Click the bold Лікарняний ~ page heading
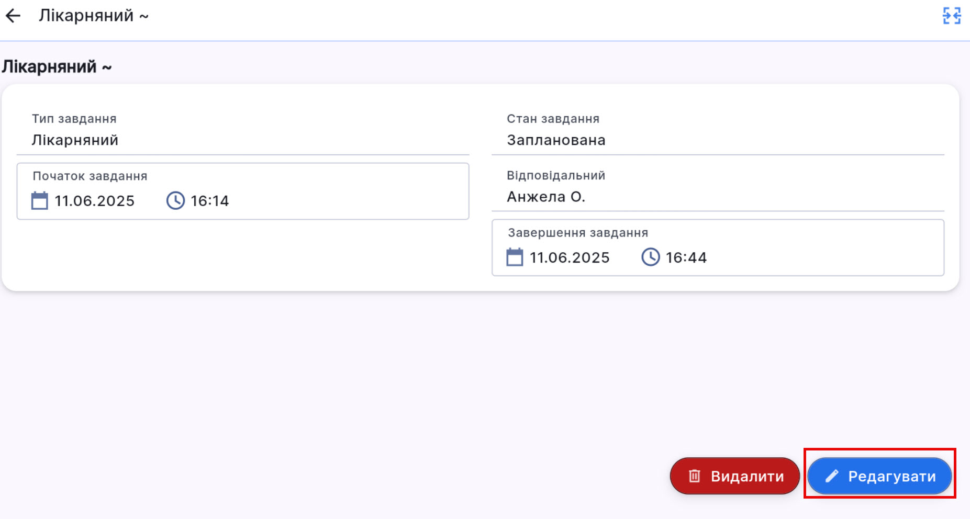970x519 pixels. pos(57,67)
